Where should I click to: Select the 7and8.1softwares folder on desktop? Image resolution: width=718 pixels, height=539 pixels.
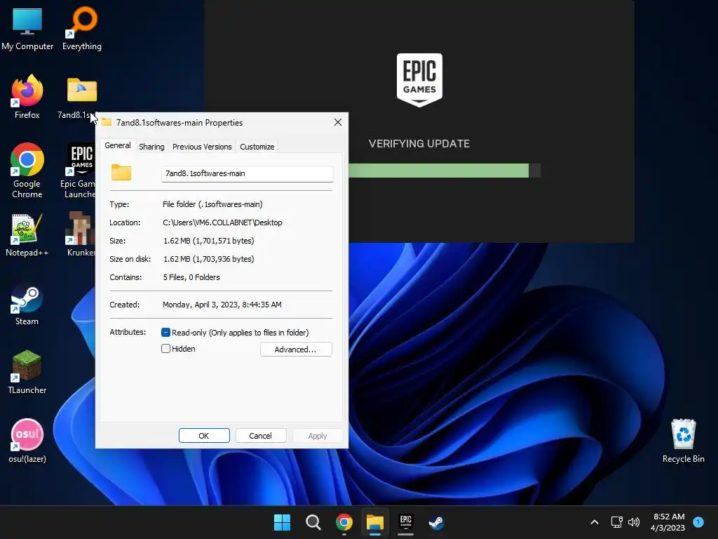[x=78, y=98]
